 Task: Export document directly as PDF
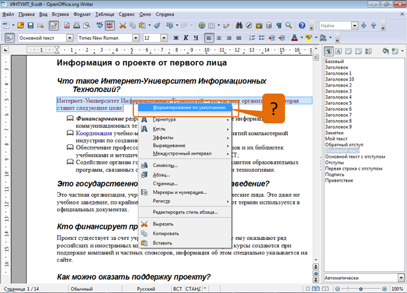point(67,26)
